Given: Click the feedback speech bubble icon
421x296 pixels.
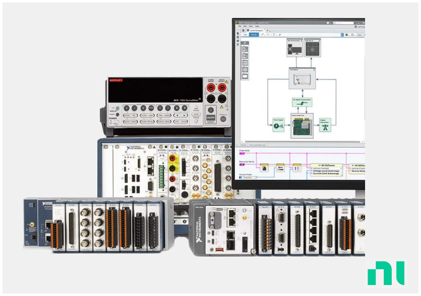Looking at the screenshot, I should coord(328,23).
